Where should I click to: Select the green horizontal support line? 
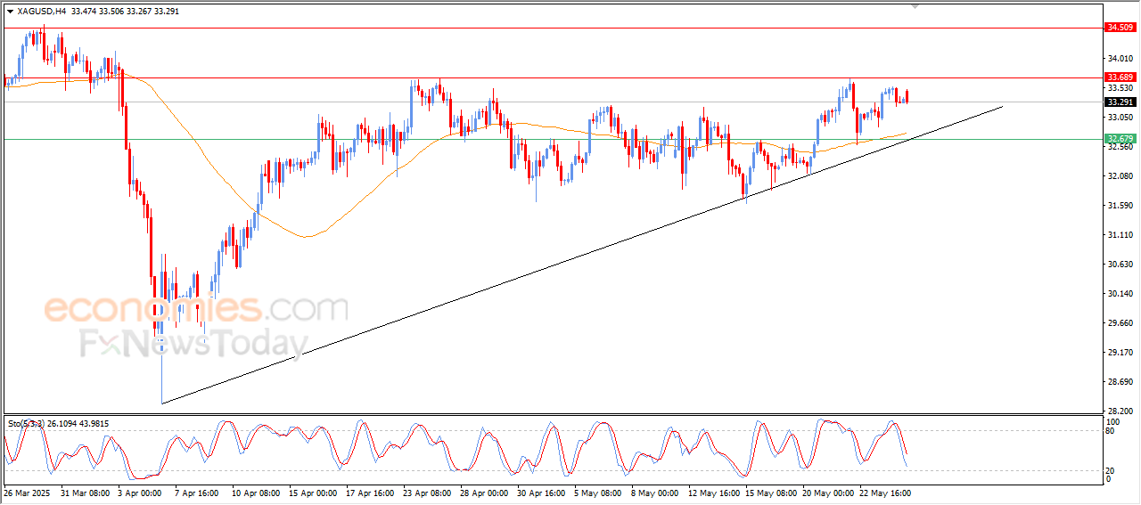click(x=267, y=139)
